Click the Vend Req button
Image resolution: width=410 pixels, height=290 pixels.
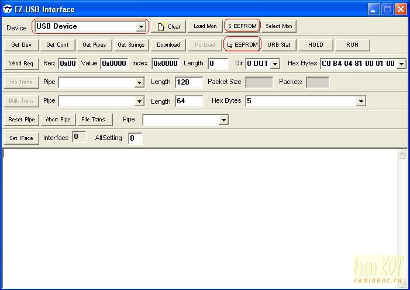pyautogui.click(x=21, y=64)
